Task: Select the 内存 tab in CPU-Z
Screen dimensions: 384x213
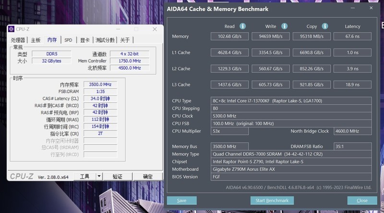Action: 52,40
